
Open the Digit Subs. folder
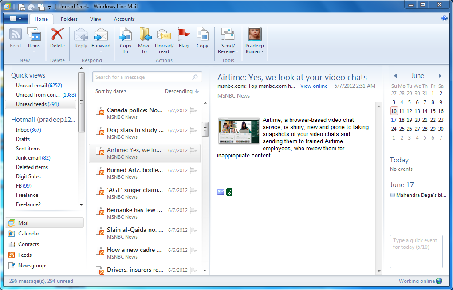(x=28, y=176)
